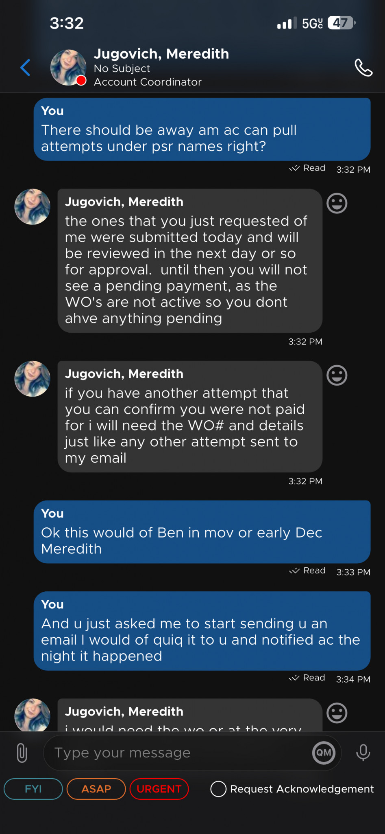This screenshot has height=834, width=385.
Task: Mark message priority as FYI
Action: coord(33,789)
